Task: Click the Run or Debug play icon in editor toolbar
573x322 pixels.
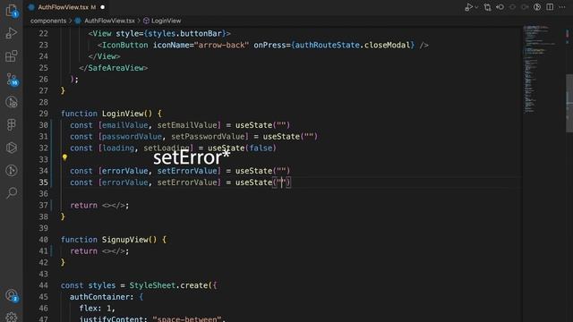Action: click(x=468, y=7)
